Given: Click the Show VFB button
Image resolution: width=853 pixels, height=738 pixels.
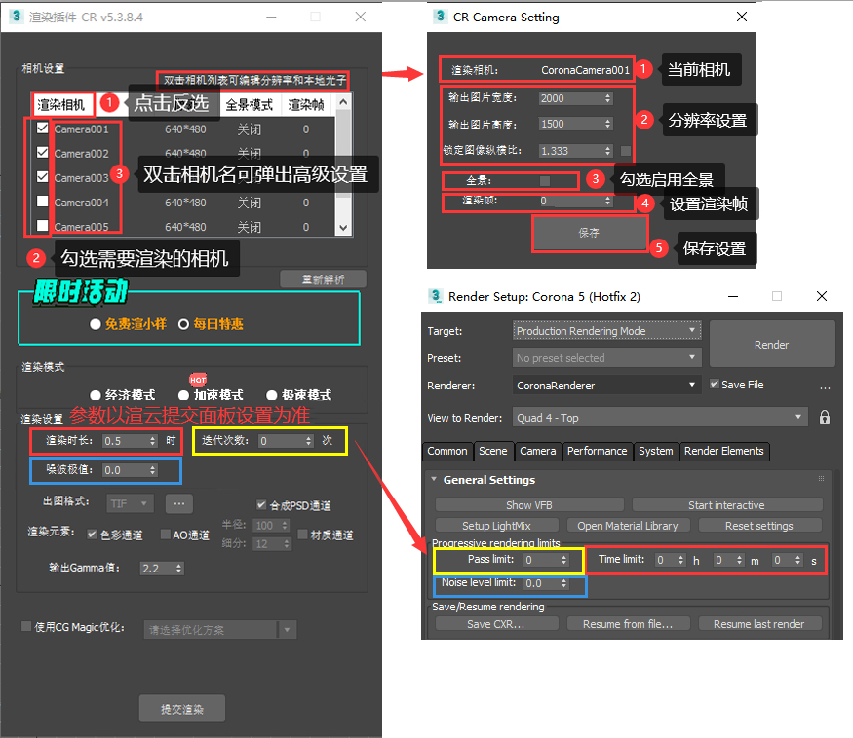Looking at the screenshot, I should coord(529,505).
